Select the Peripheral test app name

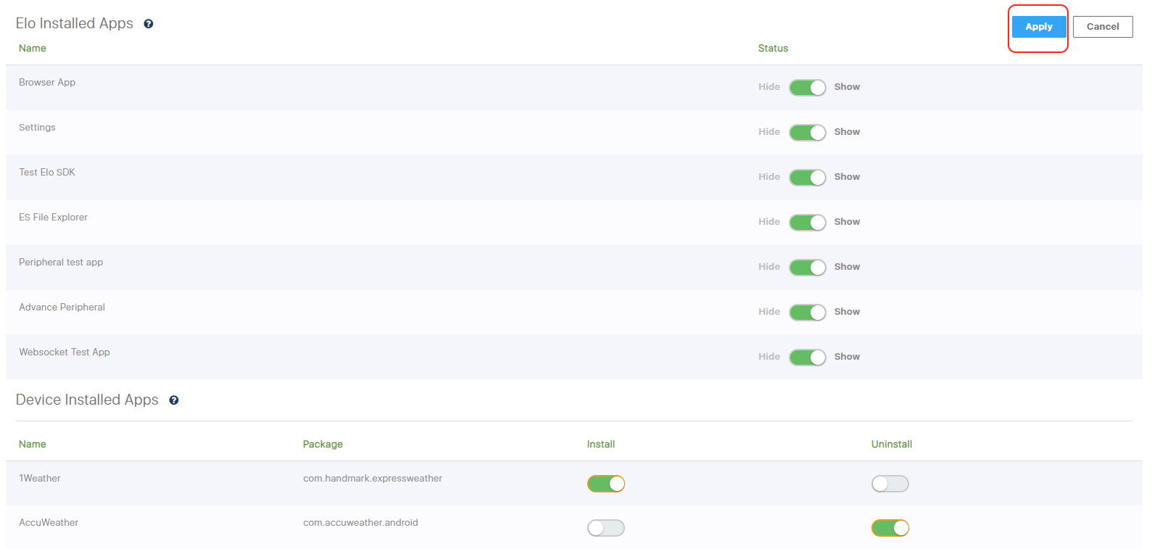[x=61, y=263]
